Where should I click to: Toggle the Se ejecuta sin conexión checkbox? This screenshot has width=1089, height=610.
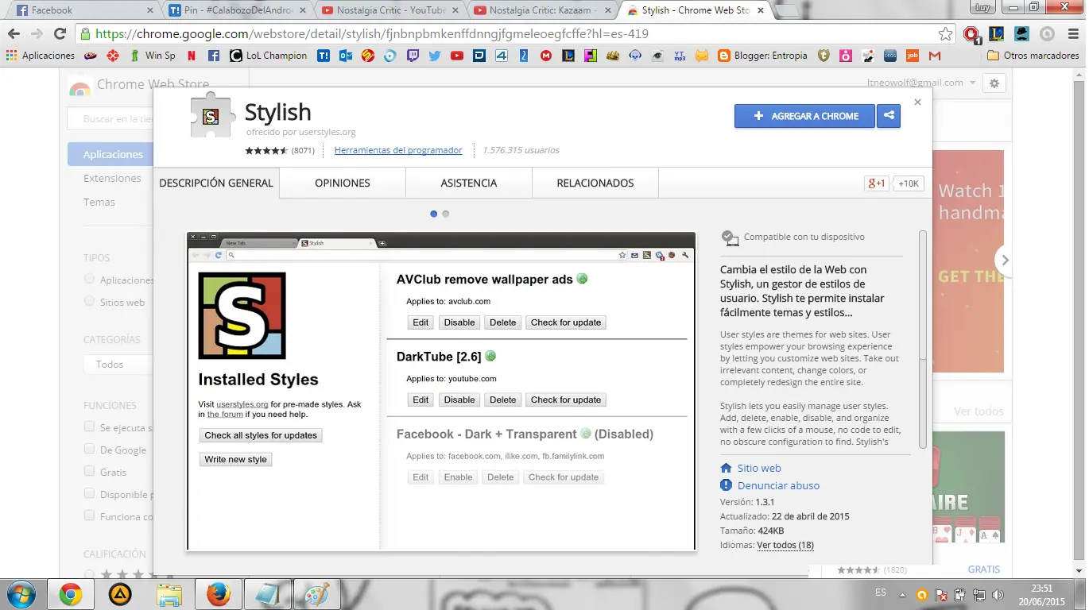click(x=90, y=427)
